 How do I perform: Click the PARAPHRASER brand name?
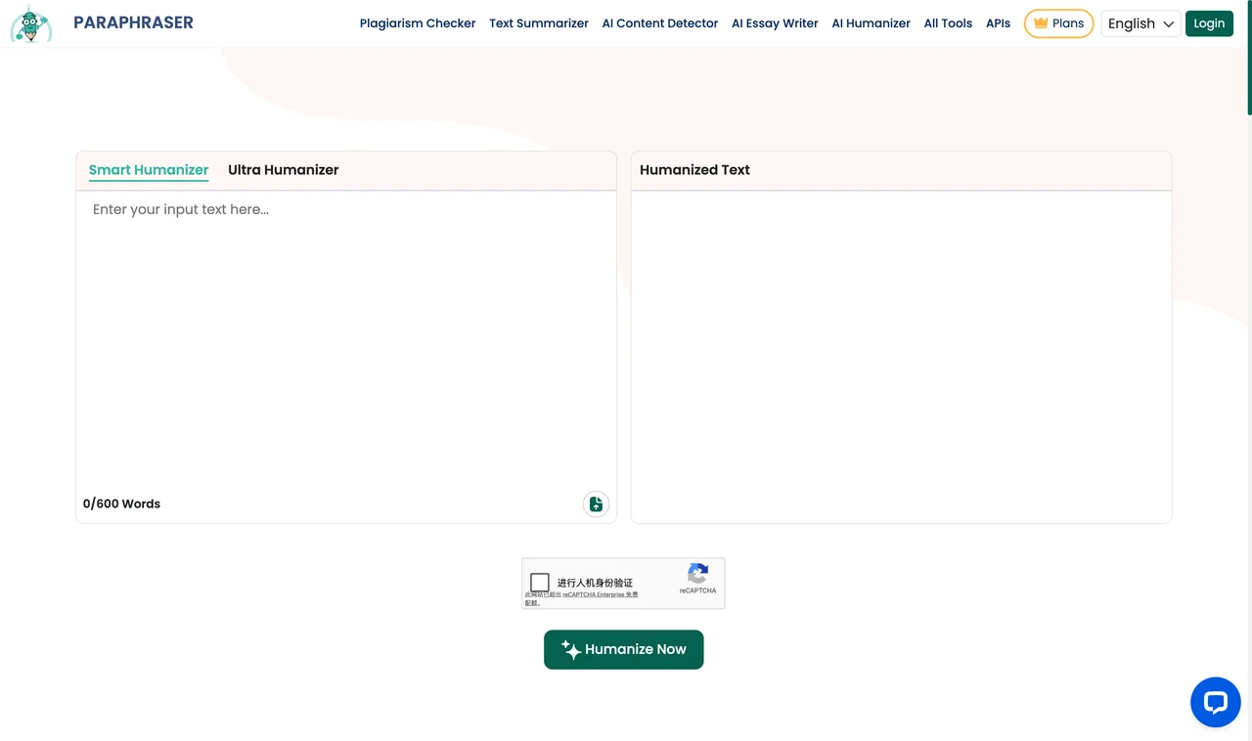[x=133, y=22]
